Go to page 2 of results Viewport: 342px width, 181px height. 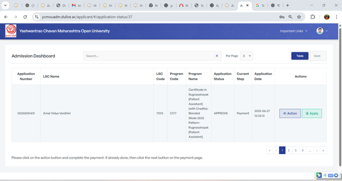tap(289, 151)
